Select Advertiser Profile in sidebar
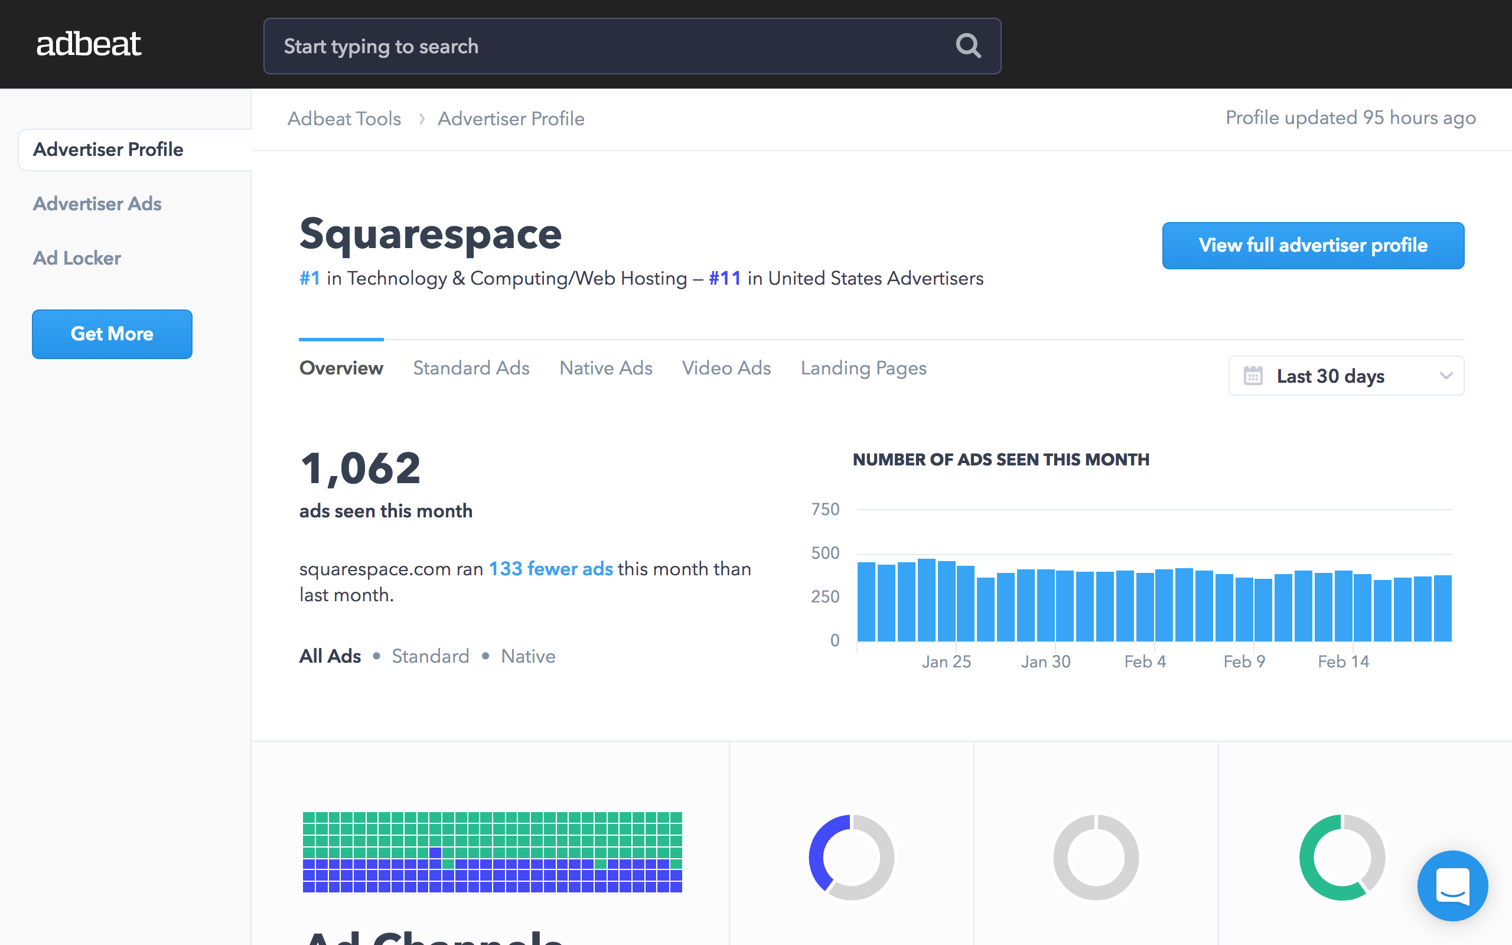Image resolution: width=1512 pixels, height=945 pixels. (x=135, y=149)
